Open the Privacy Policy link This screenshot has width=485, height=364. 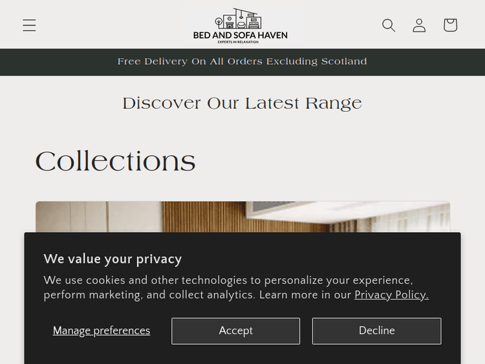click(391, 295)
